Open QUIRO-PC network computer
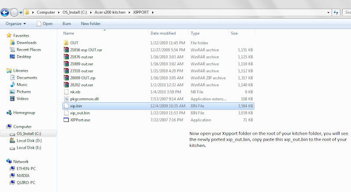Image resolution: width=351 pixels, height=192 pixels. tap(26, 183)
